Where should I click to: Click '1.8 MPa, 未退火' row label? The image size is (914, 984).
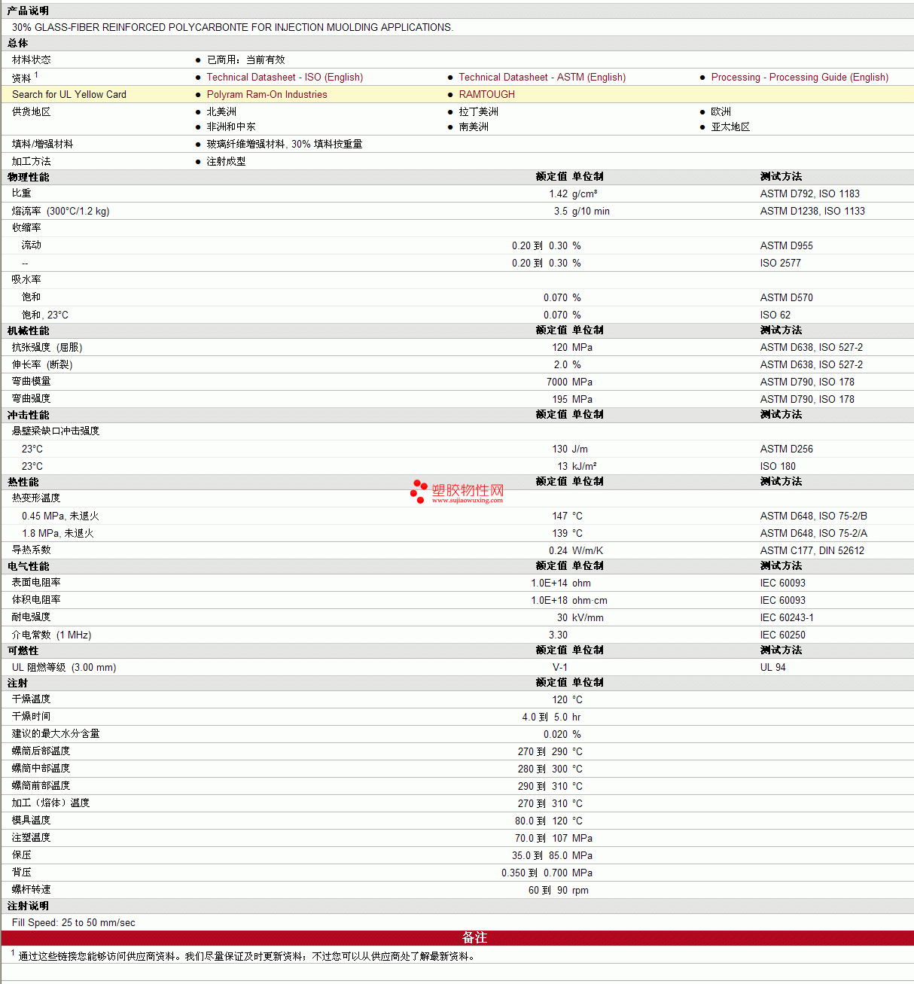[58, 534]
